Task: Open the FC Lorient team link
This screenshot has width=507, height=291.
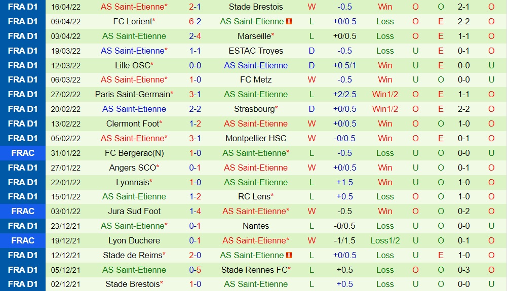Action: pos(133,22)
